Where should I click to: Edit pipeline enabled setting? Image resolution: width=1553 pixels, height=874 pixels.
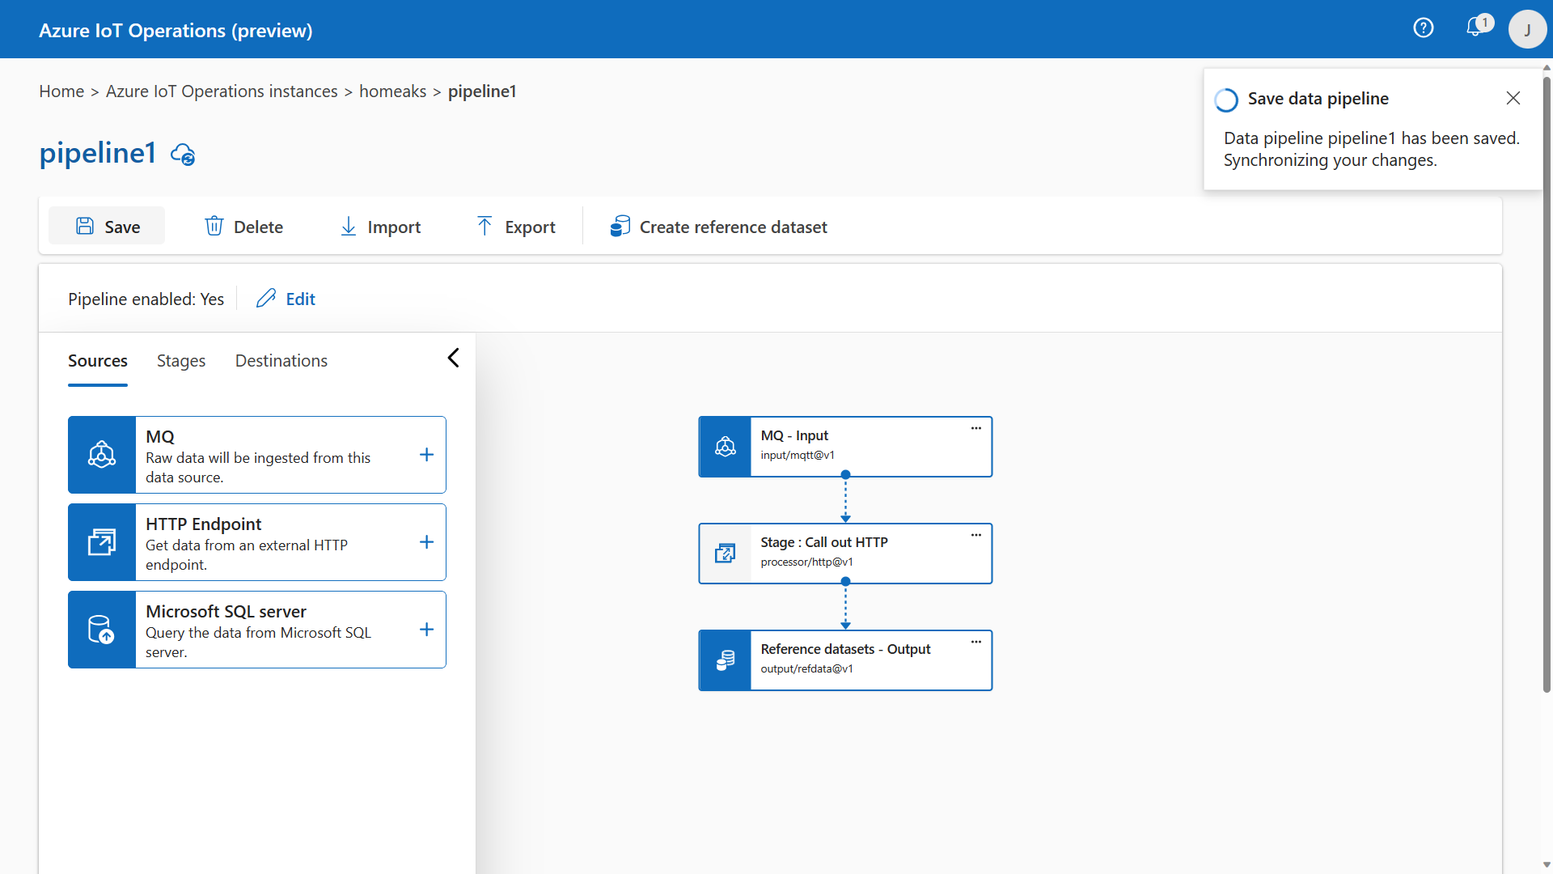click(x=286, y=299)
